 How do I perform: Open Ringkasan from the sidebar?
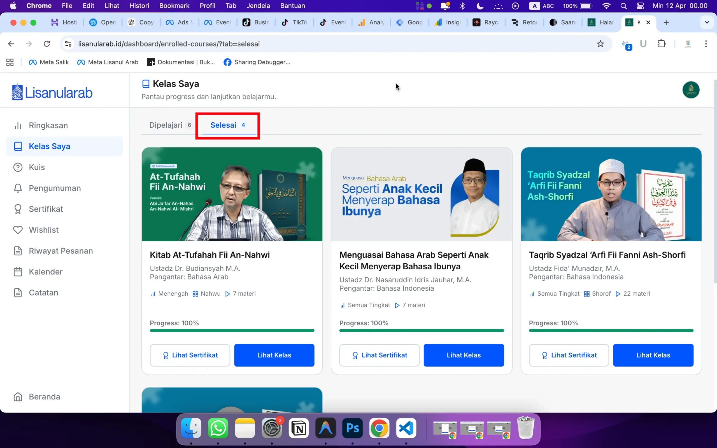[x=49, y=125]
